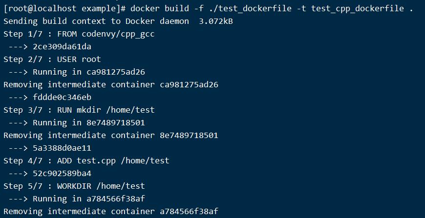
Task: Click the image ID 52c902589ba4
Action: click(x=62, y=174)
